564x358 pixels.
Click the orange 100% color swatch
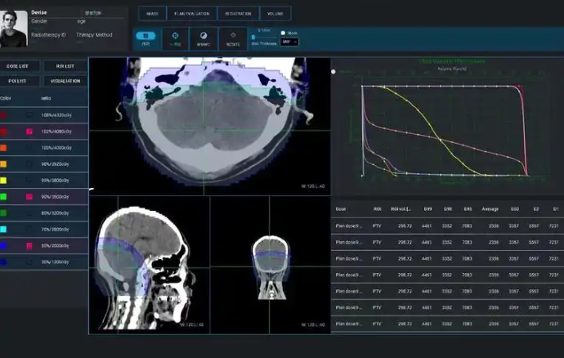(3, 148)
